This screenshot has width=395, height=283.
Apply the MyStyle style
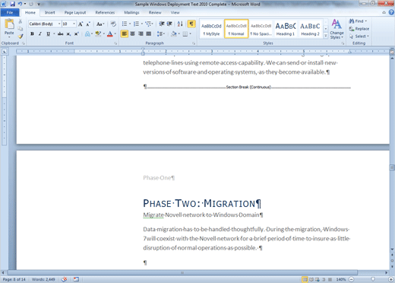point(211,29)
